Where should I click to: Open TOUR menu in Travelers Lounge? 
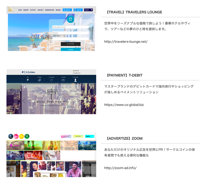click(x=20, y=10)
